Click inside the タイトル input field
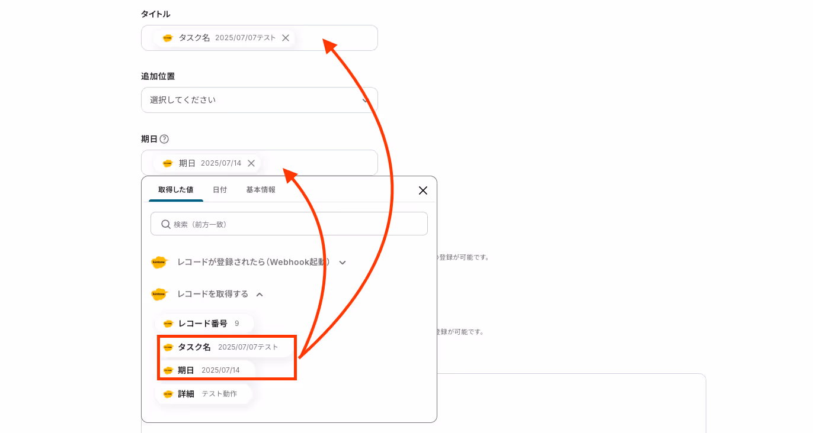The width and height of the screenshot is (813, 433). coord(260,38)
